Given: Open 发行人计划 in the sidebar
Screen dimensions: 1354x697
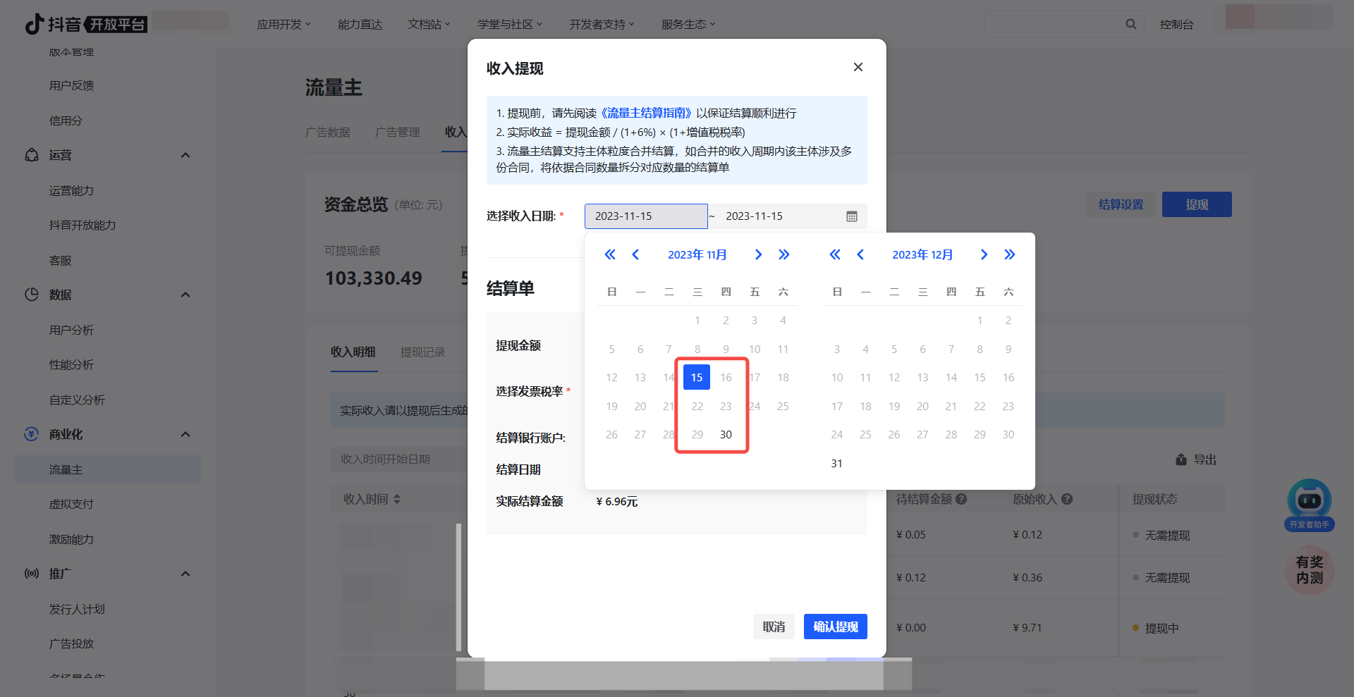Looking at the screenshot, I should [77, 609].
